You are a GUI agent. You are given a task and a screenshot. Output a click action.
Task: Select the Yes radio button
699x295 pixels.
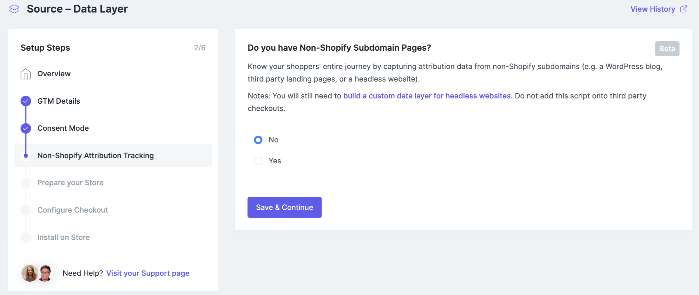click(x=258, y=161)
